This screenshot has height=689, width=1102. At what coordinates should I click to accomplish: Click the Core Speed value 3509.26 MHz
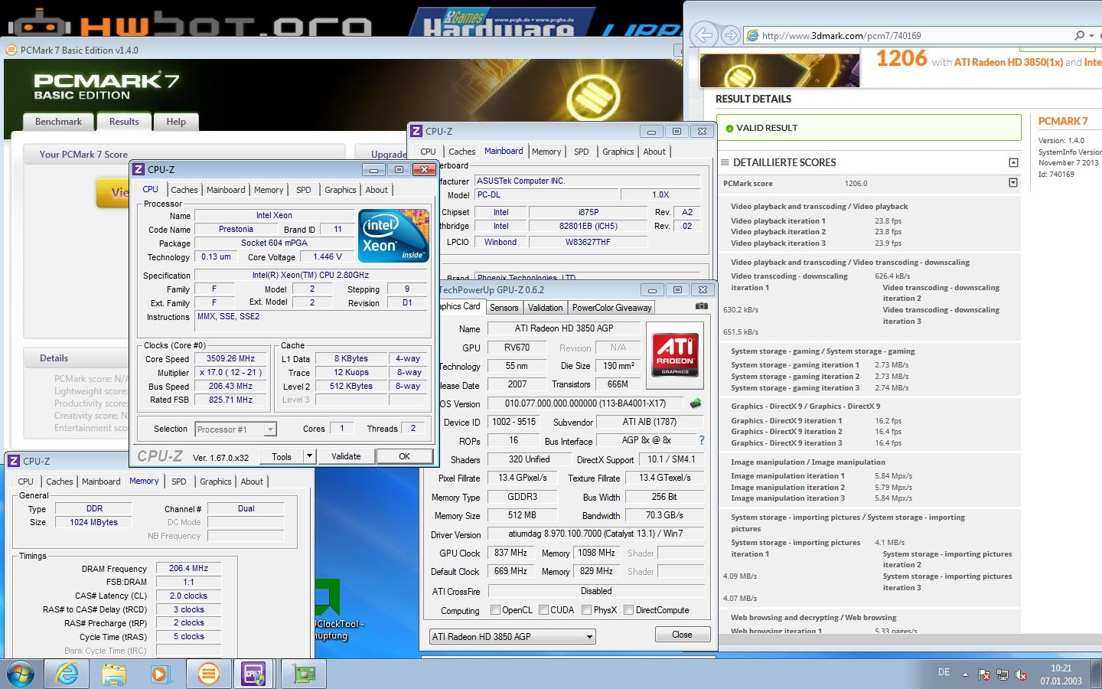coord(230,358)
